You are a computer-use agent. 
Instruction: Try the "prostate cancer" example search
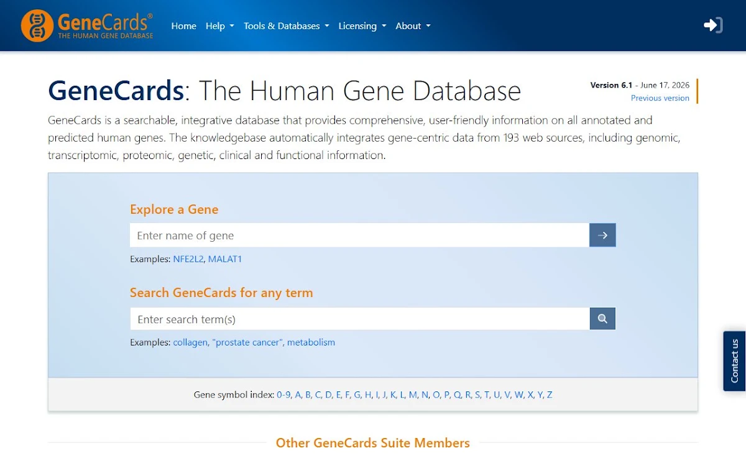247,342
